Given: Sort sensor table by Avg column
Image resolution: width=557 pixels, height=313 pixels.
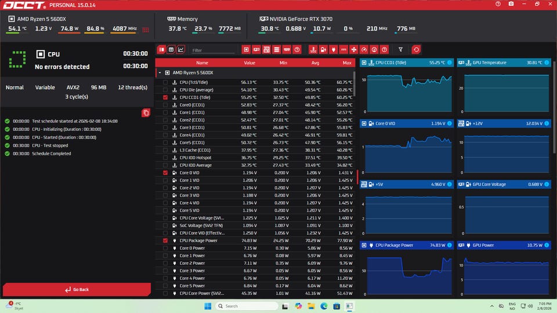Looking at the screenshot, I should click(x=315, y=63).
